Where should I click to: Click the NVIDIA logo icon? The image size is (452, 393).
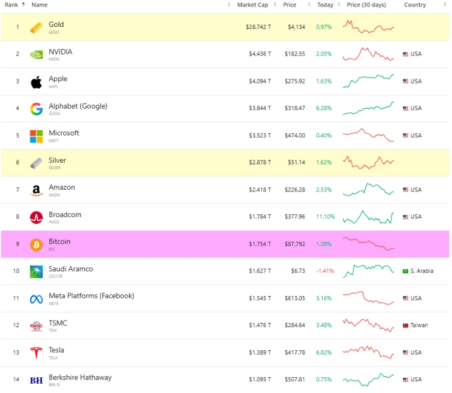point(36,54)
